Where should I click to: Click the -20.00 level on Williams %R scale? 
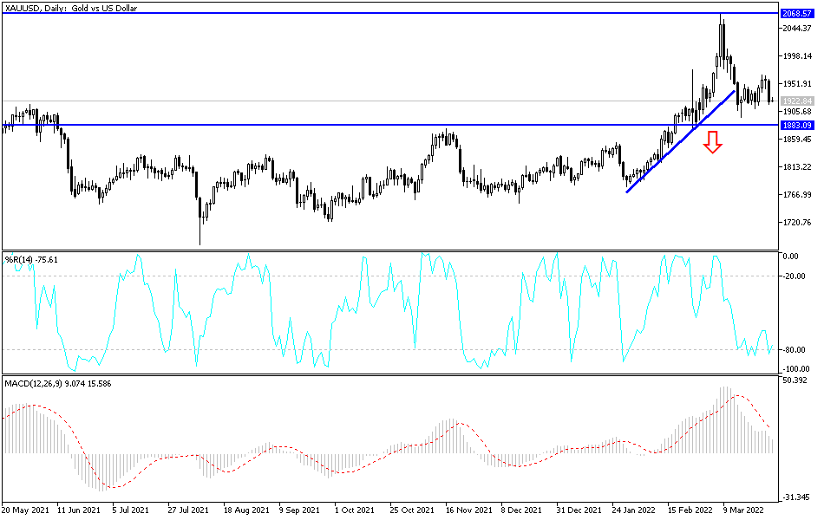(x=797, y=276)
